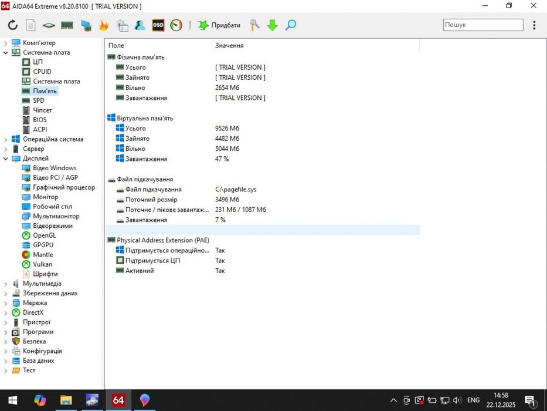Expand the Збереження даних node
The width and height of the screenshot is (547, 411).
6,294
